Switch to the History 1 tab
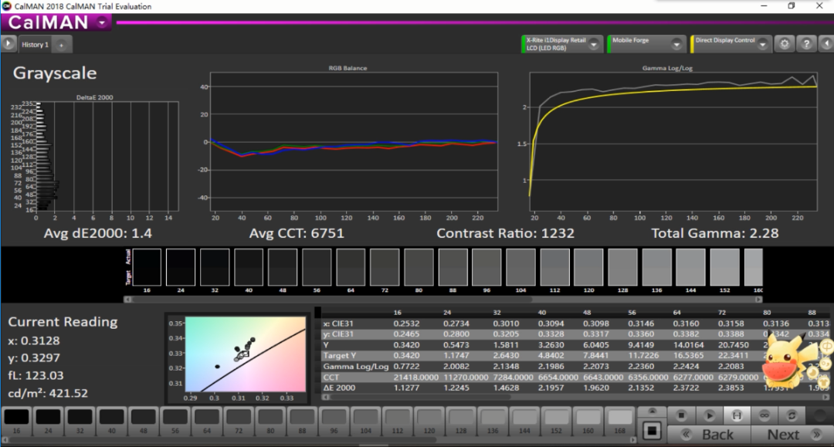834x447 pixels. pyautogui.click(x=35, y=45)
